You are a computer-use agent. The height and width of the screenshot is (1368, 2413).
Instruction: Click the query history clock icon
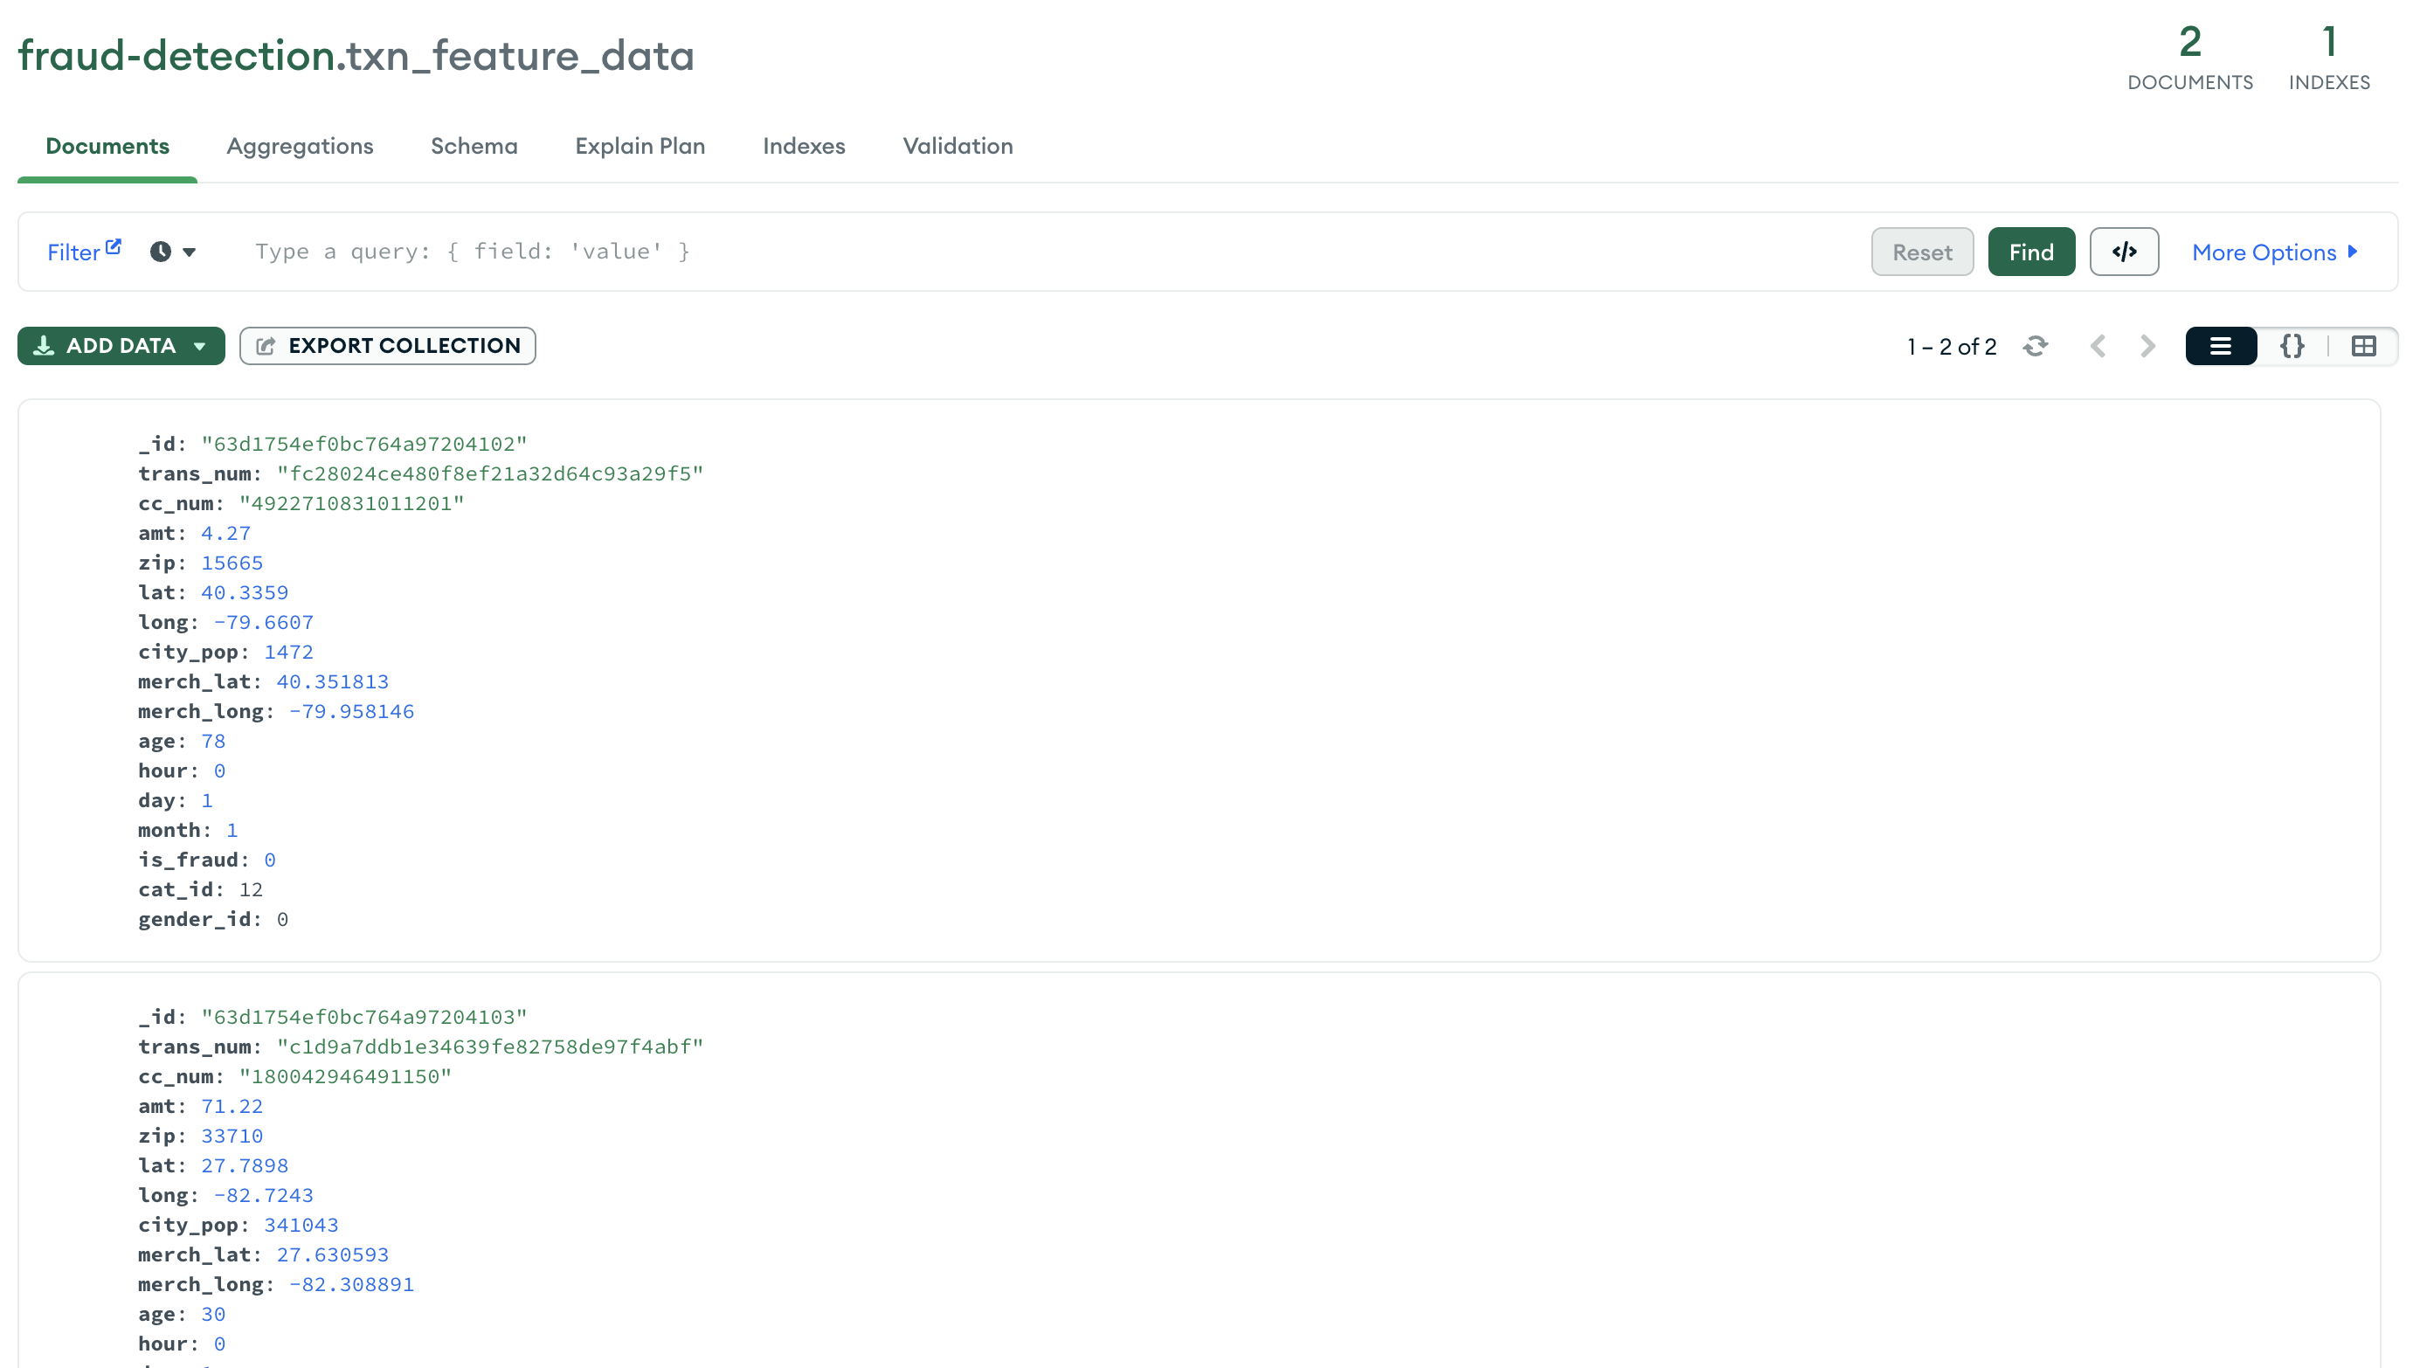[161, 252]
